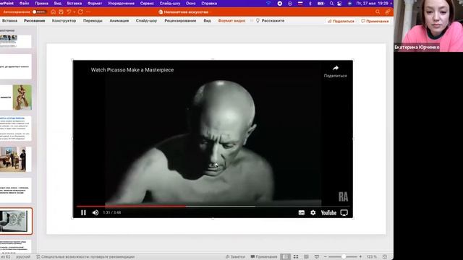Click the search icon in PowerPoint title bar

click(x=378, y=12)
